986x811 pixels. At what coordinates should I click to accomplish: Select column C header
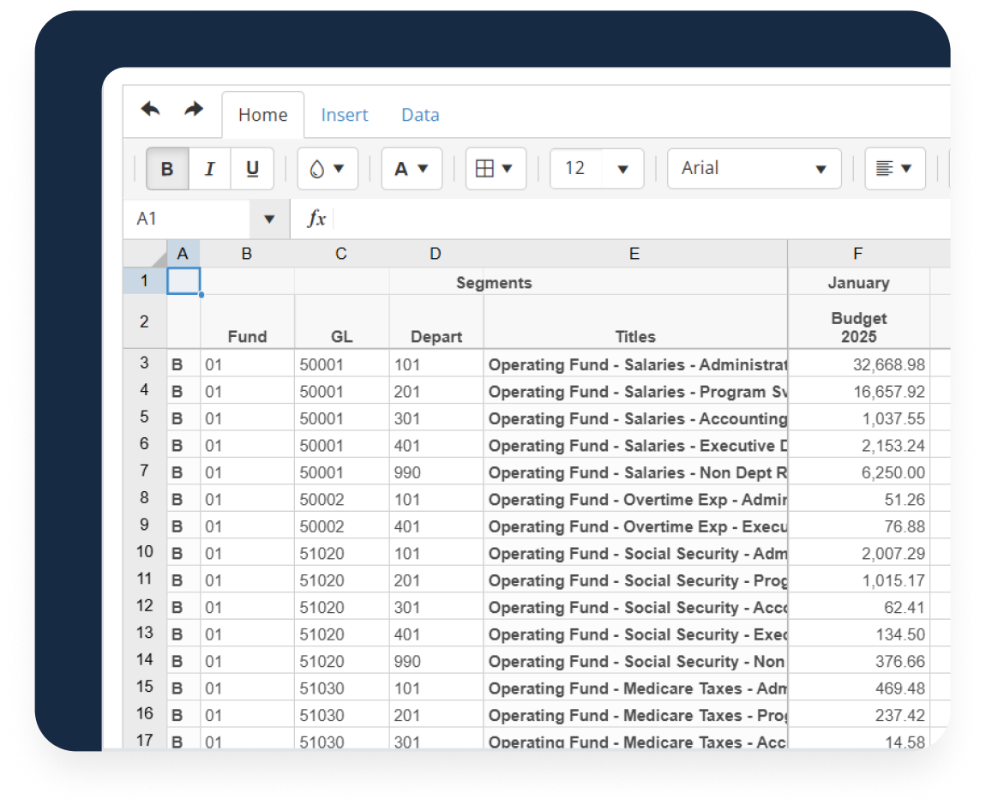341,254
